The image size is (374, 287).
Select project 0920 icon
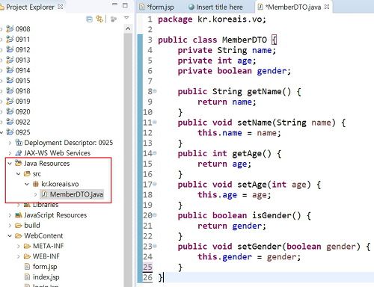[x=10, y=111]
